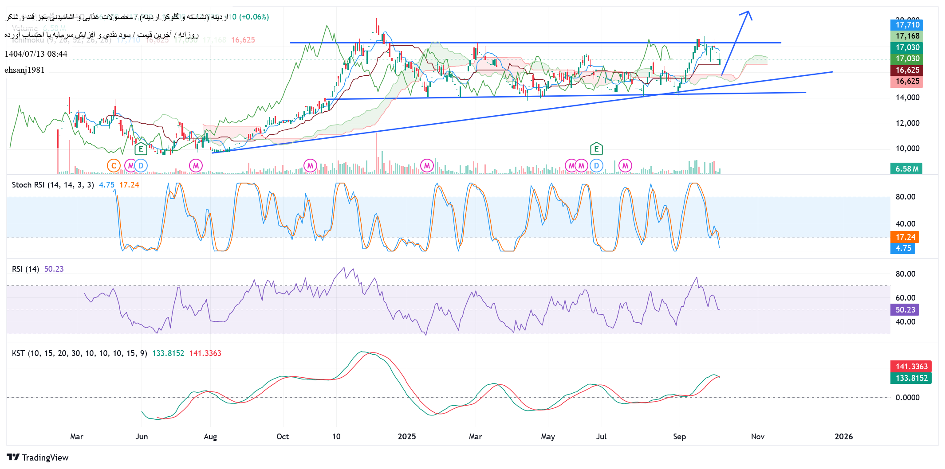Click the green E earnings marker near July 2025
The image size is (945, 469).
point(596,149)
